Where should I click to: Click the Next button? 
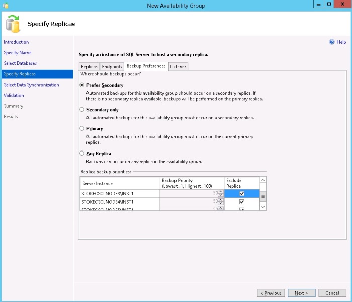[x=302, y=293]
